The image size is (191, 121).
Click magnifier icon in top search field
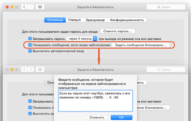point(159,7)
